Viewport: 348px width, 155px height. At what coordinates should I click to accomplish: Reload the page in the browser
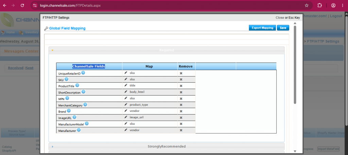[22, 5]
